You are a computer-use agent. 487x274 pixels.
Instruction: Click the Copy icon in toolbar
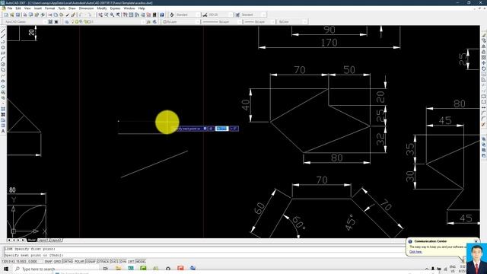click(x=56, y=15)
